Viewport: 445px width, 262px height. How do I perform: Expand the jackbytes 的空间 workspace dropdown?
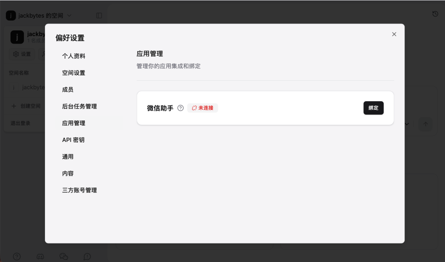point(39,16)
